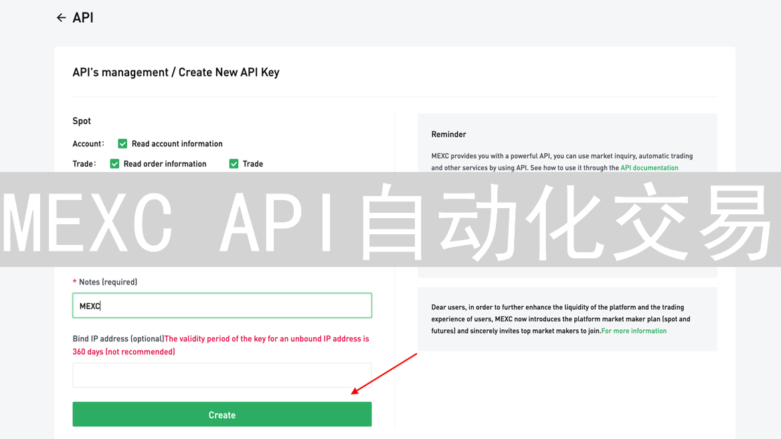Click the 'Account:' label
The width and height of the screenshot is (781, 439).
[x=88, y=143]
